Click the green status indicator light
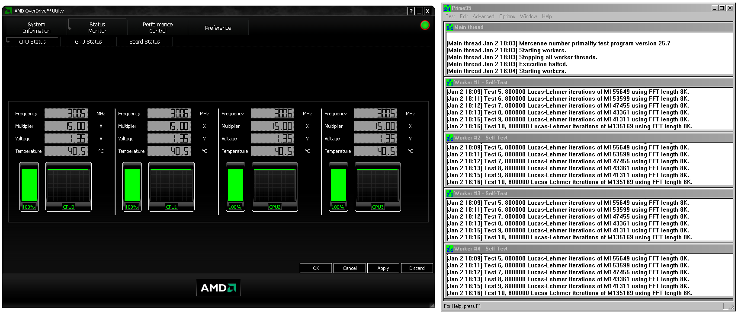Screen dimensions: 738x314 coord(425,25)
